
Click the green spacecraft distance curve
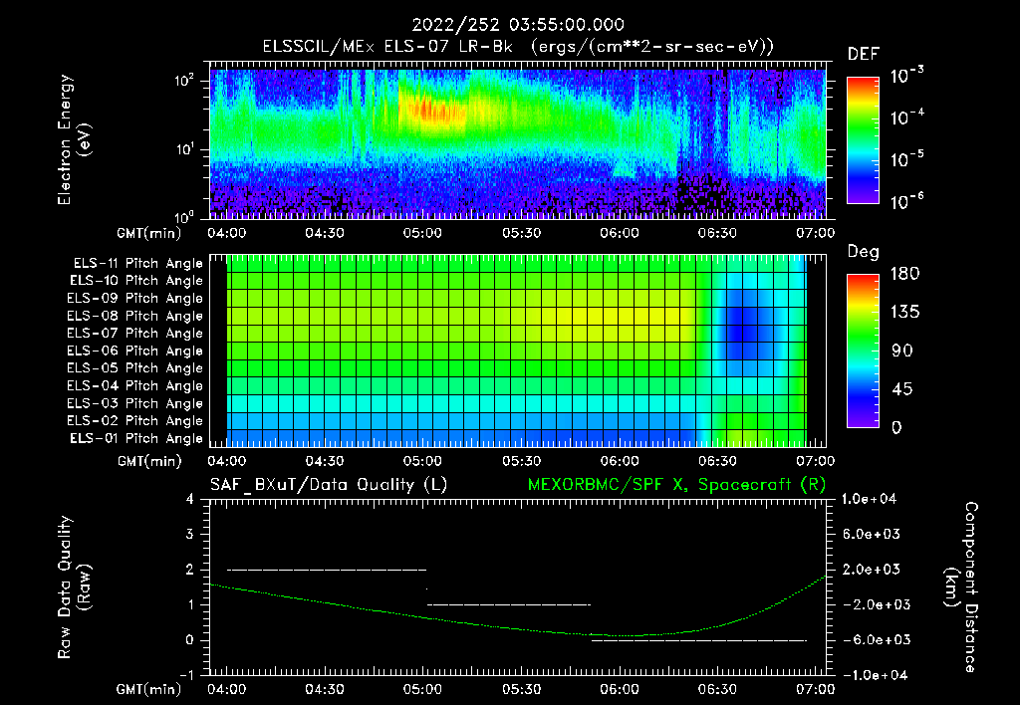[518, 627]
